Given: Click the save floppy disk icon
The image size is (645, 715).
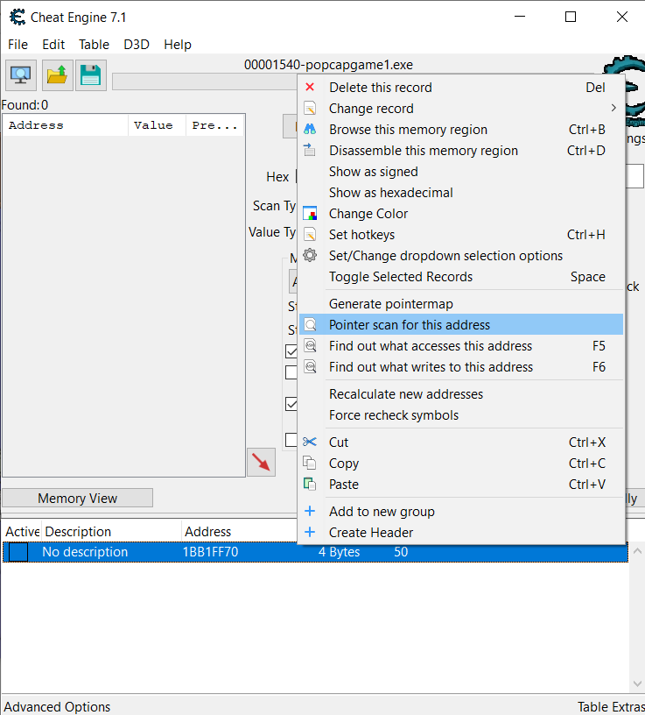Looking at the screenshot, I should pos(91,75).
